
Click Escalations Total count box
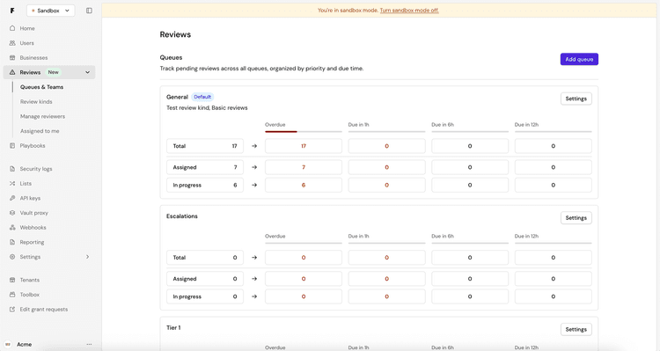coord(205,258)
